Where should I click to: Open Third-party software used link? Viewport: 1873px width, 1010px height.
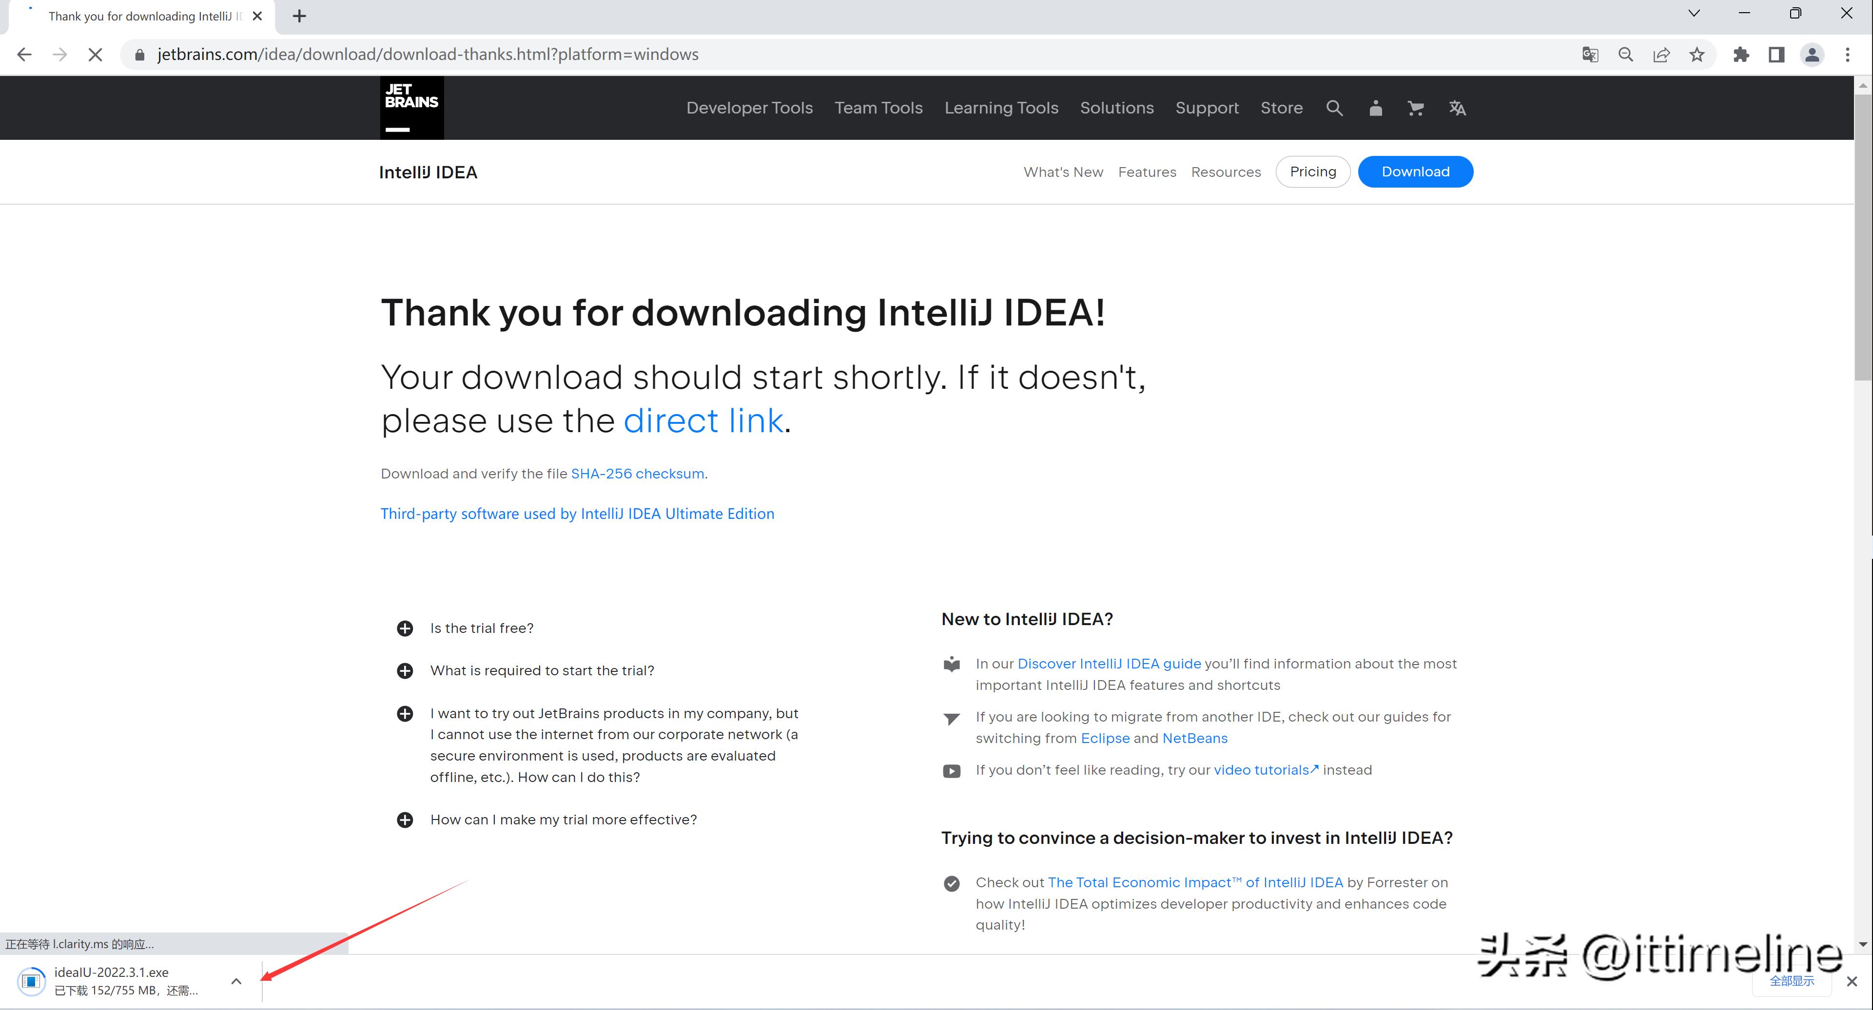pos(577,514)
